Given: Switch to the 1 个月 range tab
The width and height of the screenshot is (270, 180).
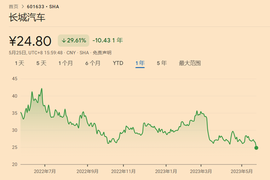Looking at the screenshot, I should click(x=65, y=63).
